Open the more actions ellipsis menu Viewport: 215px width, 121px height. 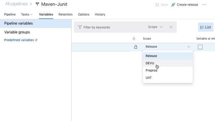pyautogui.click(x=204, y=5)
